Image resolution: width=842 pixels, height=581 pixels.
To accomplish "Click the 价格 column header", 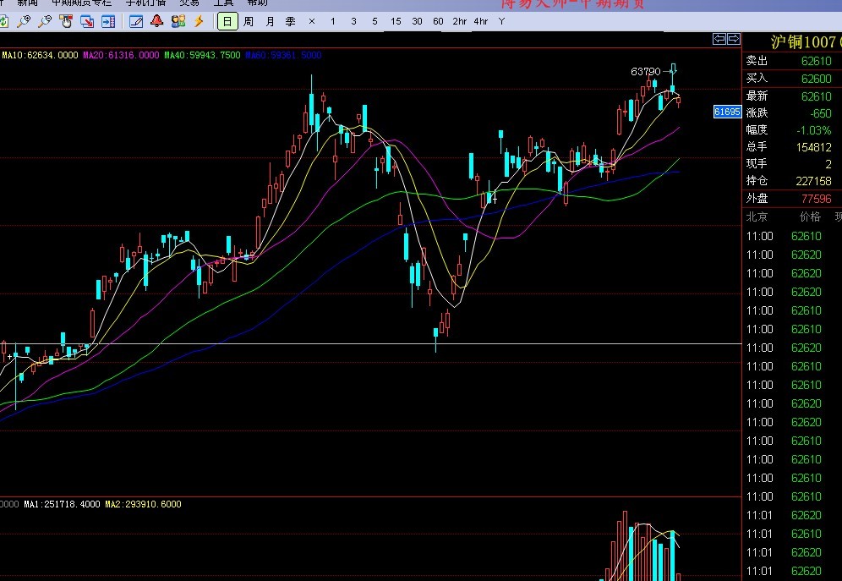I will pyautogui.click(x=811, y=217).
